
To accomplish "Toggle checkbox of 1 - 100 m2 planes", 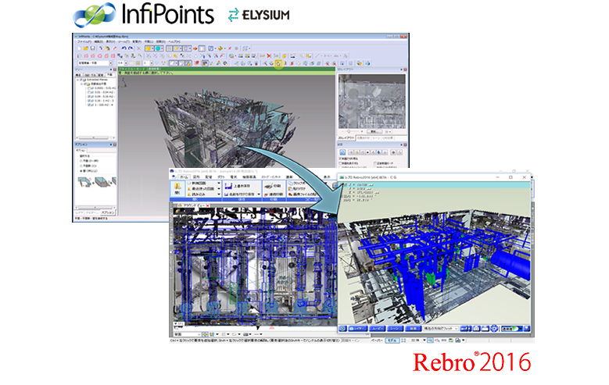I will click(x=89, y=105).
